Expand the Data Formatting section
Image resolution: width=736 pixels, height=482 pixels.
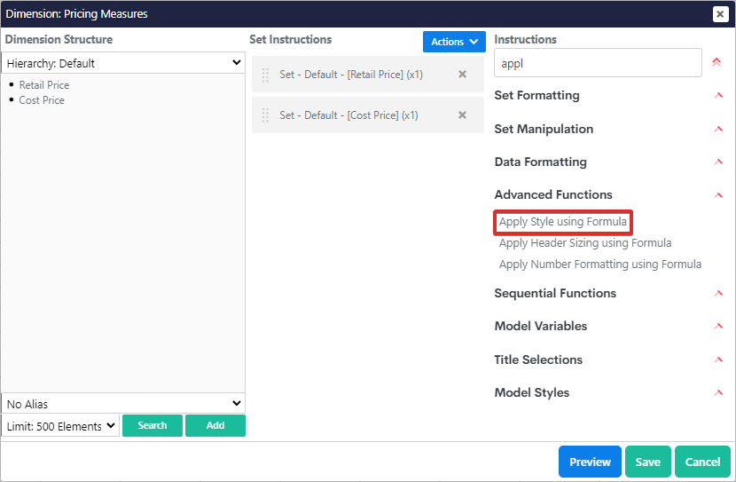(718, 162)
